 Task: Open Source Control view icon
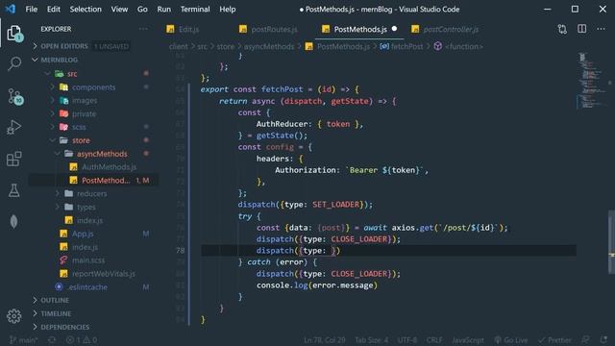[x=15, y=96]
